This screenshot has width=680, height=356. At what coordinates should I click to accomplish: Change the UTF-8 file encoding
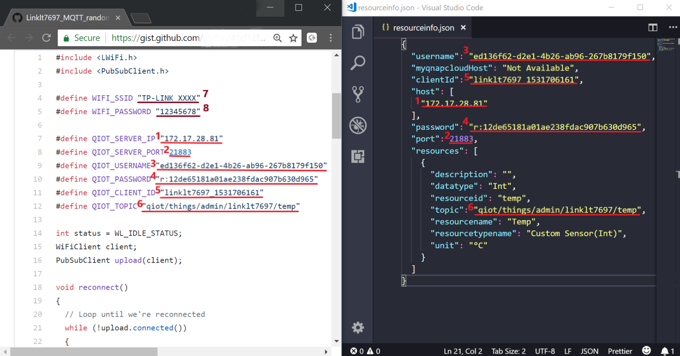point(545,351)
